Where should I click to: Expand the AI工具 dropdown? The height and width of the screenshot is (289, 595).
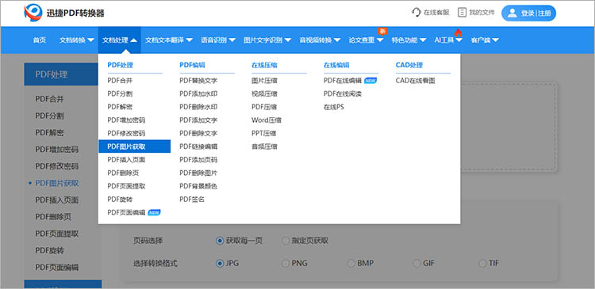448,40
